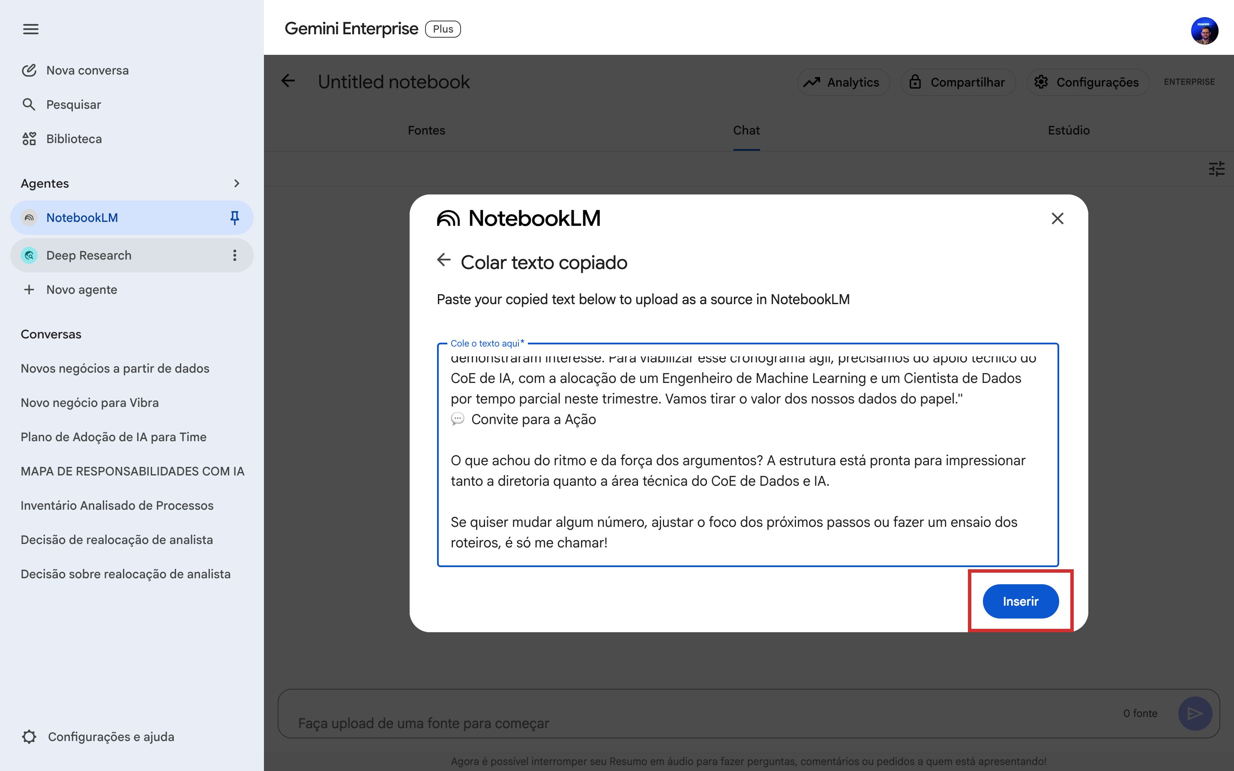Open chat tuning sliders icon
Screen dimensions: 1234x771
pyautogui.click(x=1217, y=169)
